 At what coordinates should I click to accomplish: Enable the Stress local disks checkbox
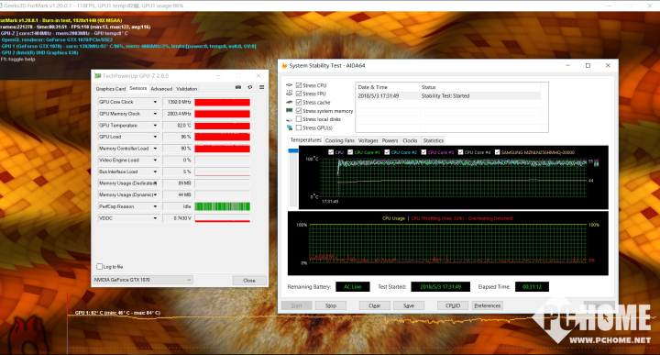click(x=299, y=119)
